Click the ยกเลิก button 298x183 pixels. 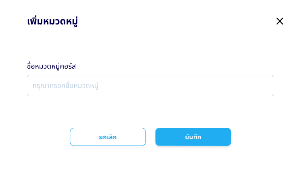coord(108,137)
